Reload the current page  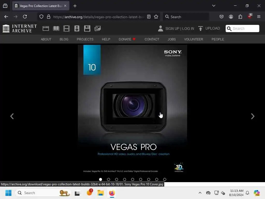click(x=25, y=17)
